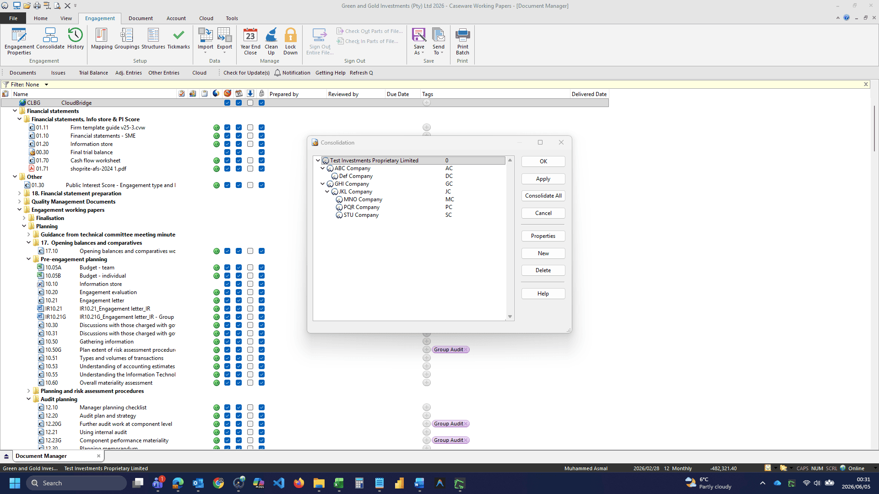Screen dimensions: 879x494
Task: Open Microsoft Excel from taskbar
Action: 339,483
